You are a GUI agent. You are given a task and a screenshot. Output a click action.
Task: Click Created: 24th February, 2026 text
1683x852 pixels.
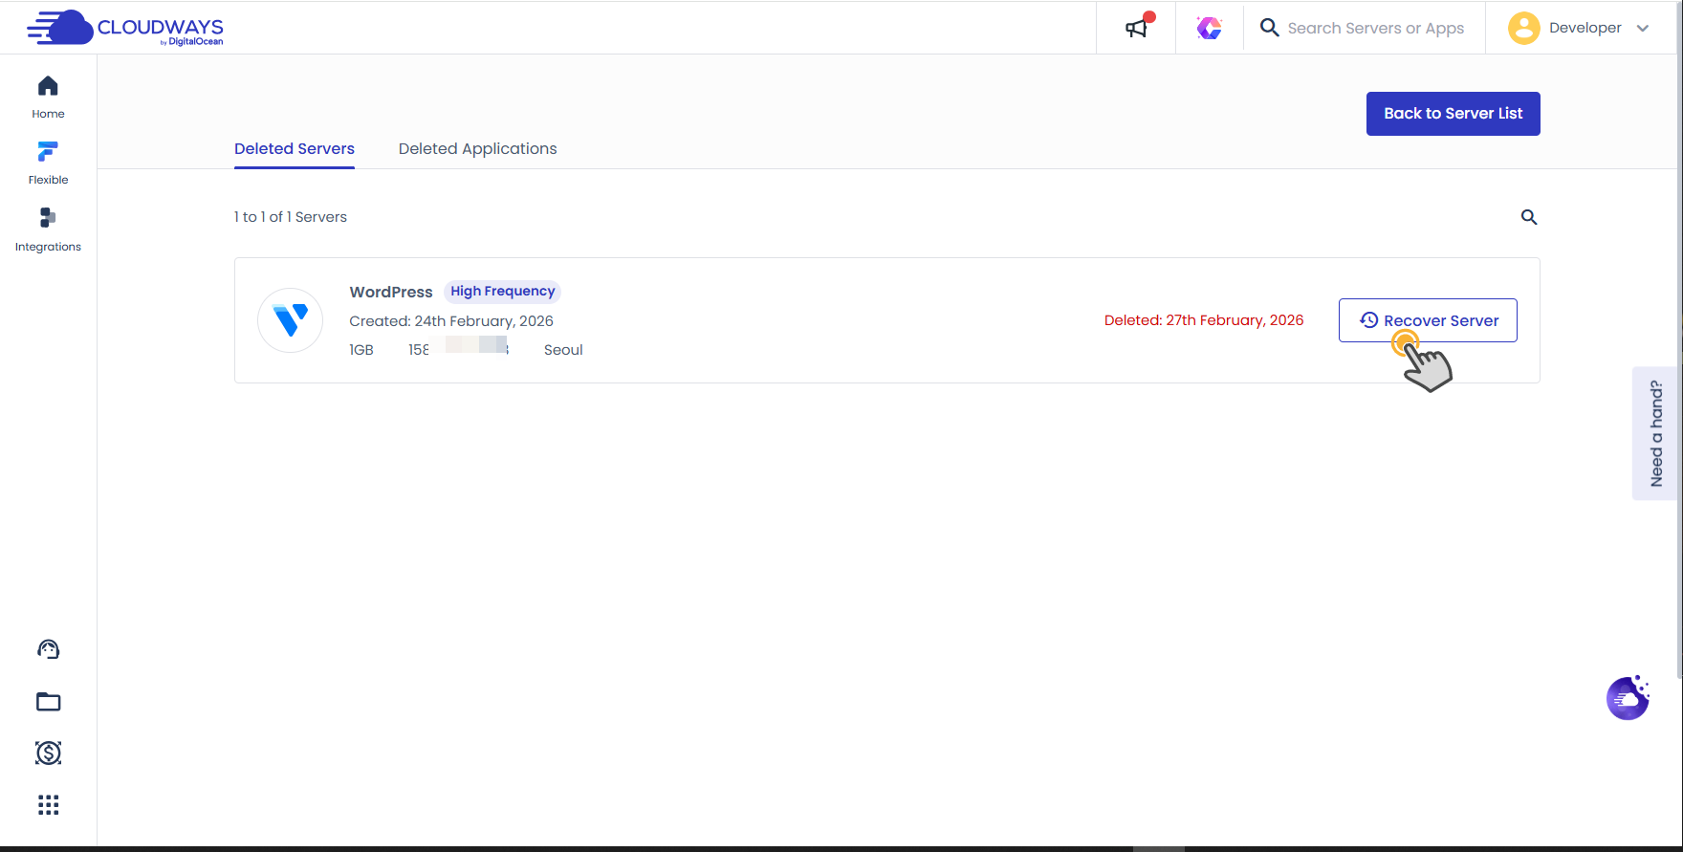[451, 321]
